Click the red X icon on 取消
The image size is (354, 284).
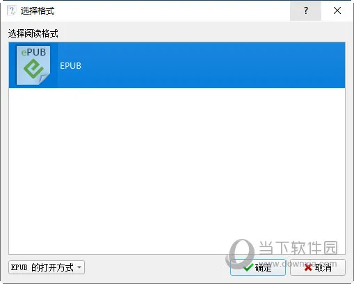[x=308, y=267]
